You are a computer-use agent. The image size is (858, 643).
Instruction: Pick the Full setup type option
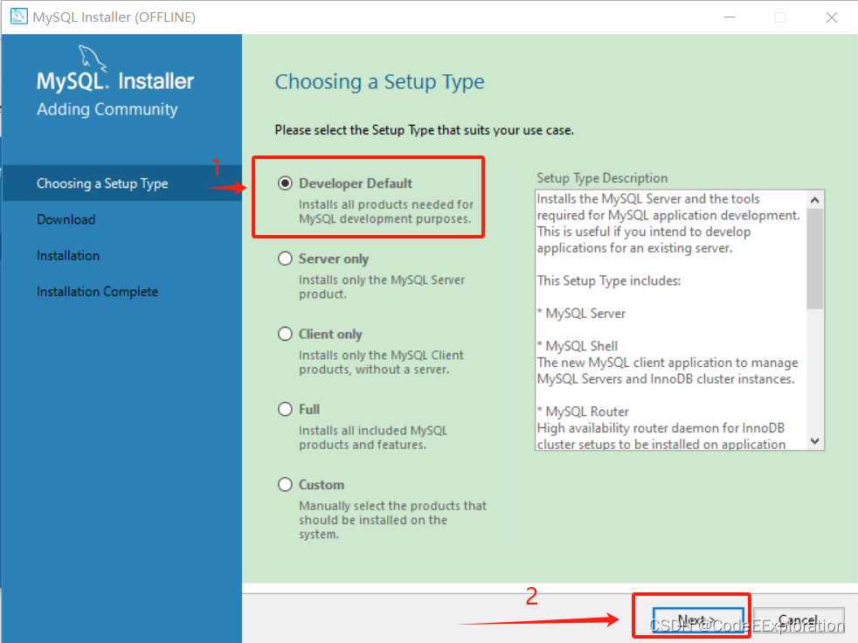pyautogui.click(x=285, y=410)
